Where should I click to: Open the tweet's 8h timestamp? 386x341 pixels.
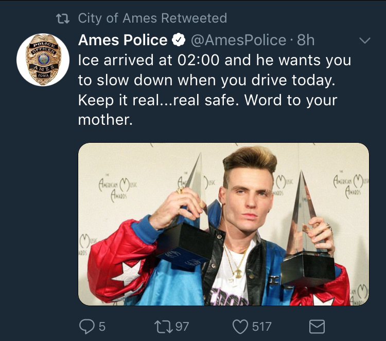coord(306,40)
